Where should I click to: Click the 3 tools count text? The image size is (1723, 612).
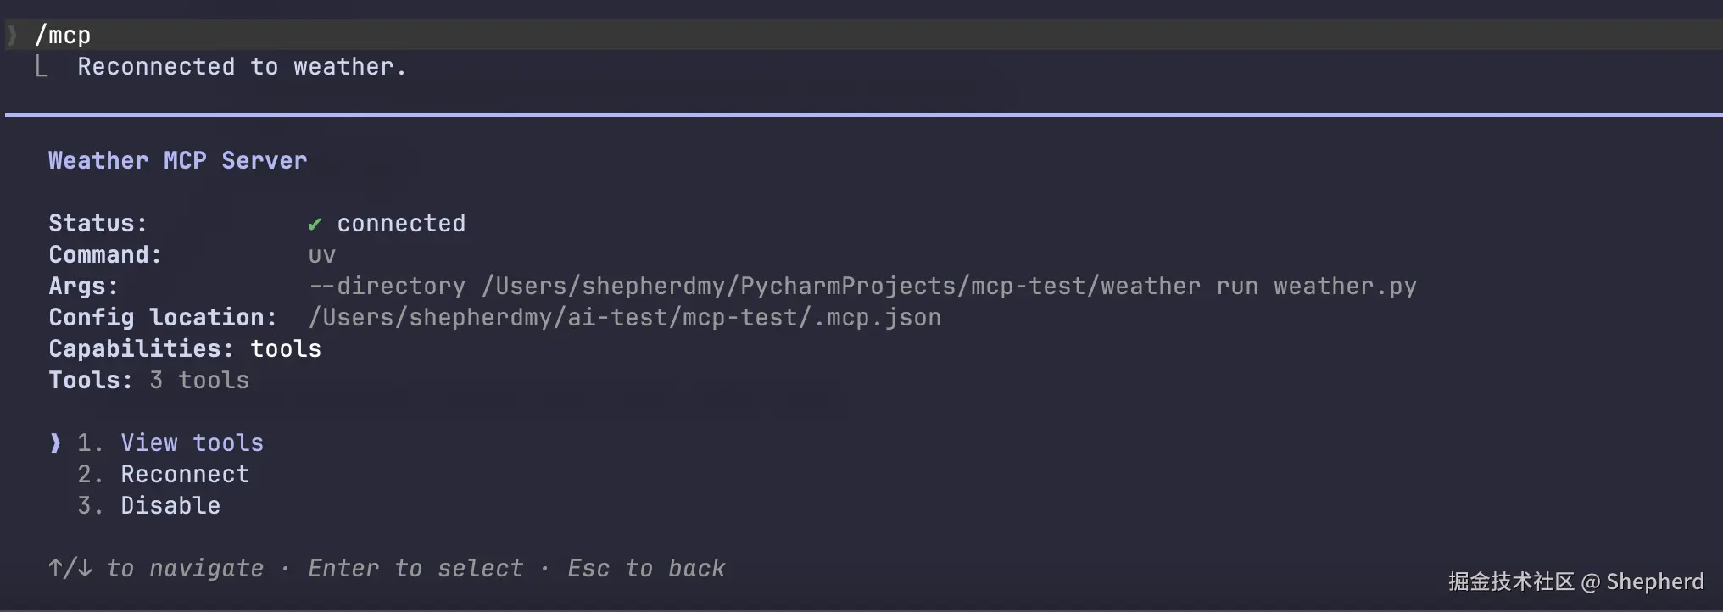point(199,380)
